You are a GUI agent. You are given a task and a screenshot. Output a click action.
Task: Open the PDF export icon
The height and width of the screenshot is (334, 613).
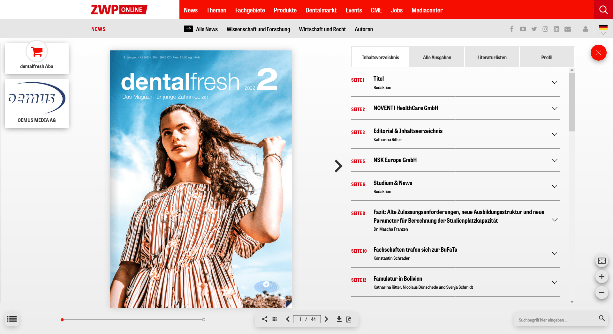(349, 319)
